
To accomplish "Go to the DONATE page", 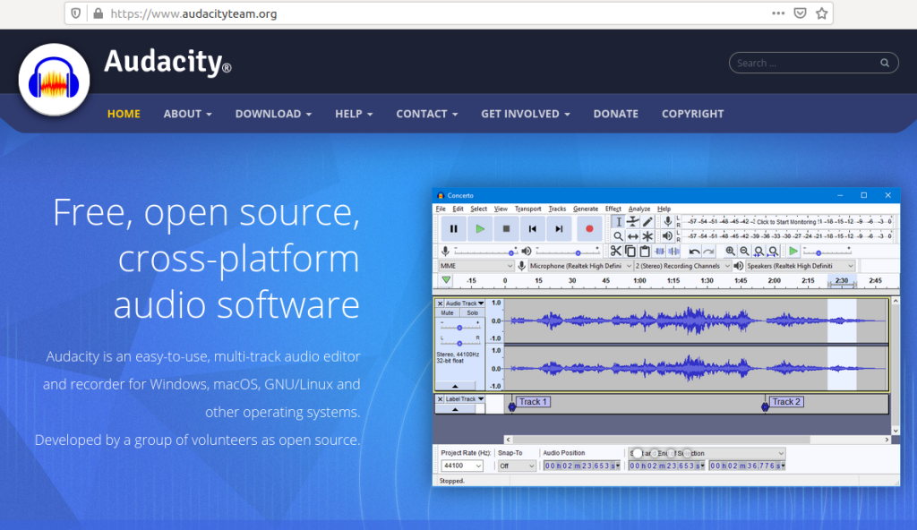I will pyautogui.click(x=616, y=114).
